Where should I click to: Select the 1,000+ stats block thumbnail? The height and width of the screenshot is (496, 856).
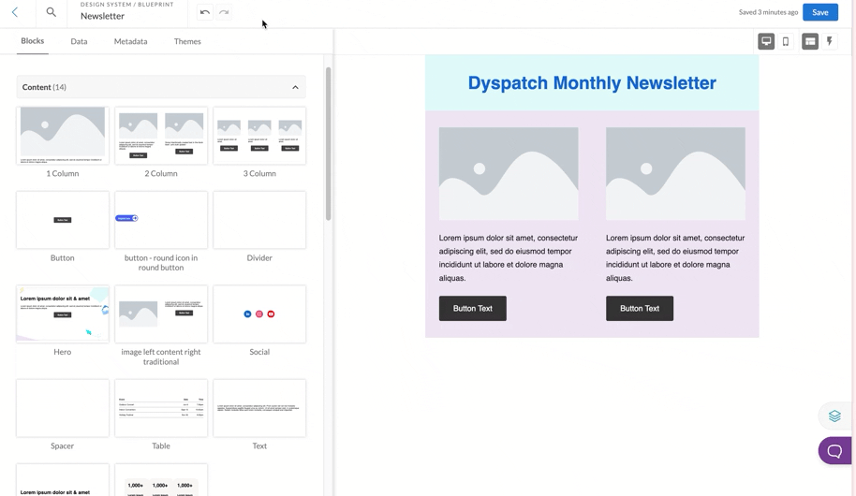pos(161,480)
